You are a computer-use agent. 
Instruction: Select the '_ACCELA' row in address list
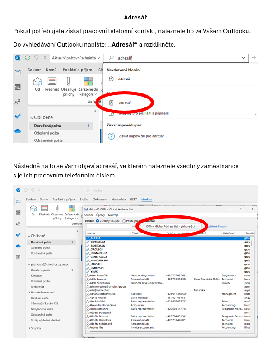168,238
